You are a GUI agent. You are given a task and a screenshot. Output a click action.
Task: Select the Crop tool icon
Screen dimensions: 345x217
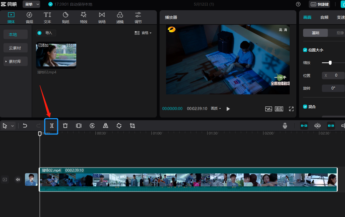point(132,126)
